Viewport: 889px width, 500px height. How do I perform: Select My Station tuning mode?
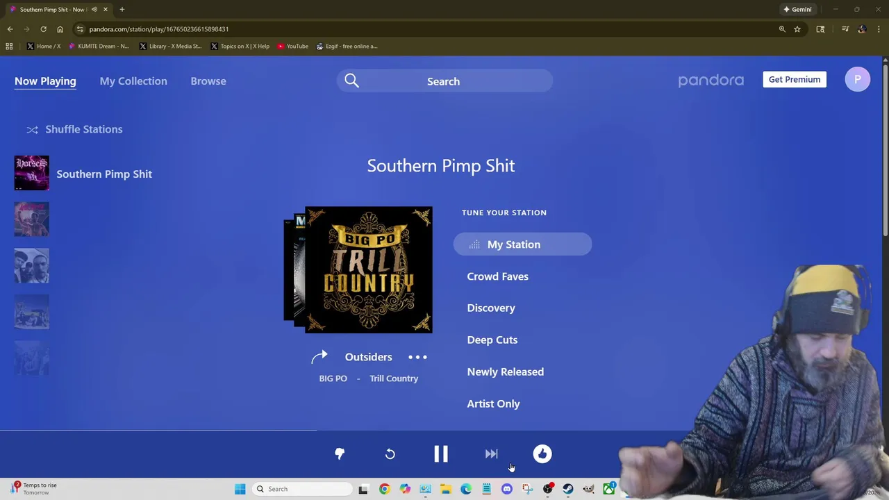coord(522,244)
